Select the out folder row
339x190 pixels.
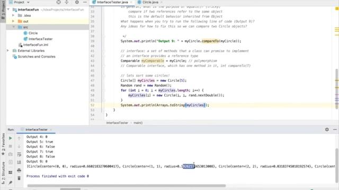click(48, 21)
